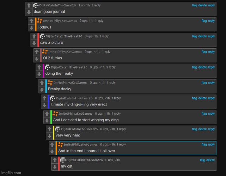This screenshot has width=226, height=176.
Task: Downvote the 'doing the freaky' comment
Action: coord(39,74)
